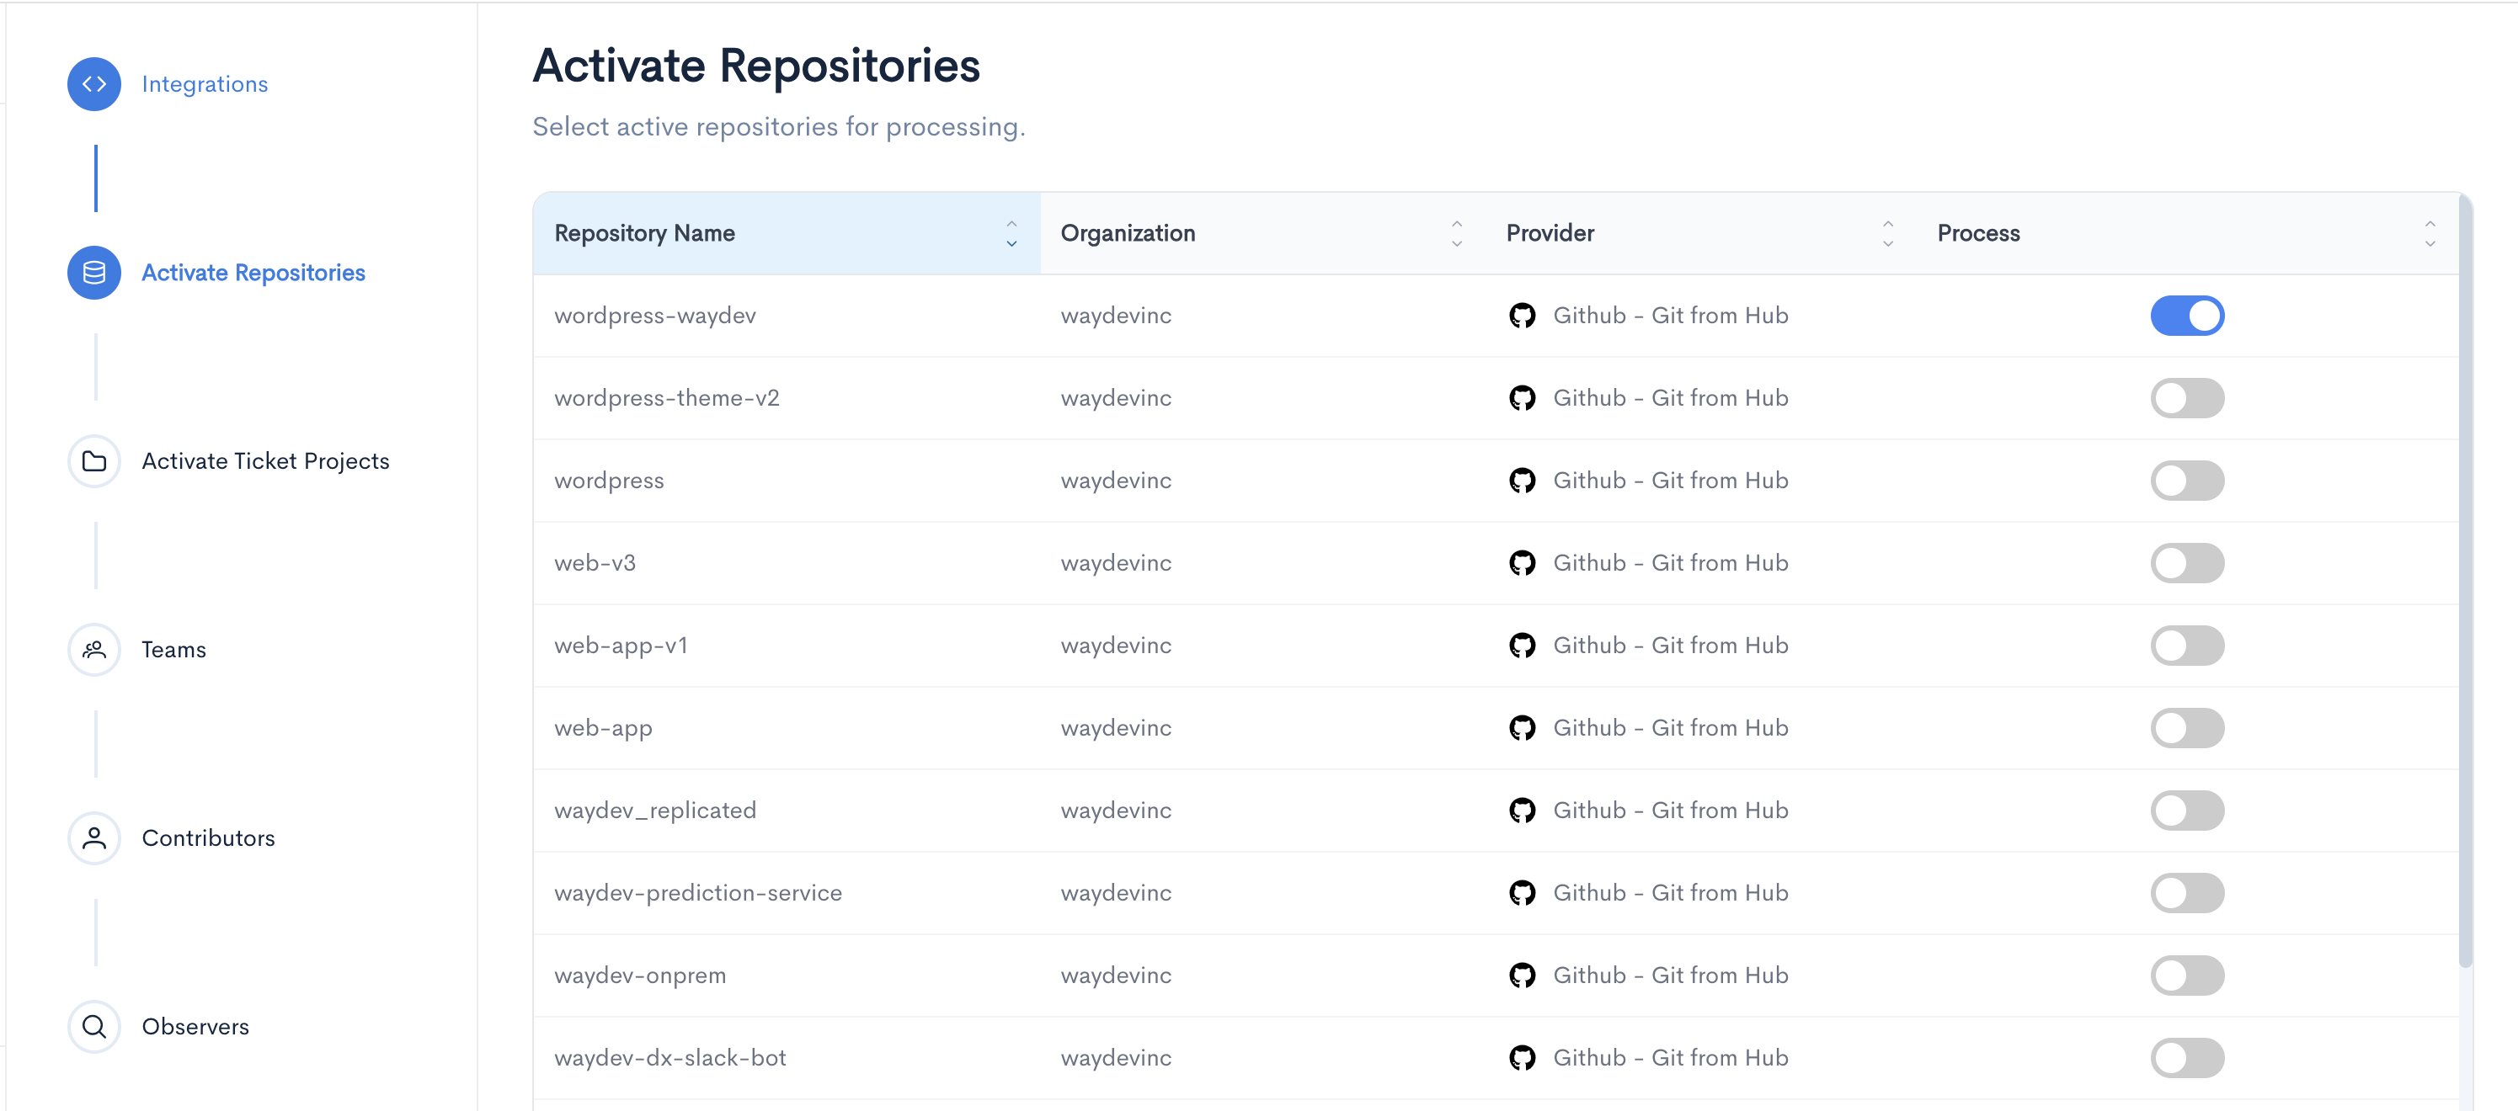2518x1111 pixels.
Task: Click GitHub icon in web-app row
Action: point(1521,728)
